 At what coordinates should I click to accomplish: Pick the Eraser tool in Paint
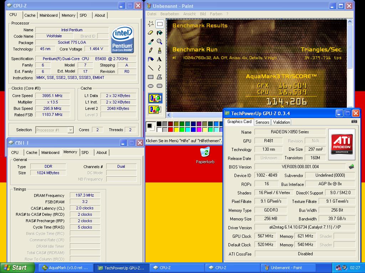coord(151,33)
